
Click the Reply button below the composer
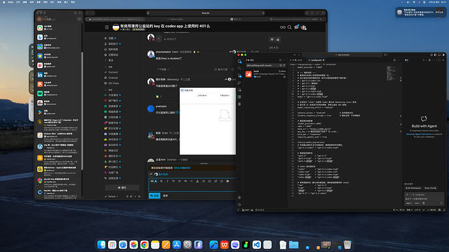click(x=154, y=195)
